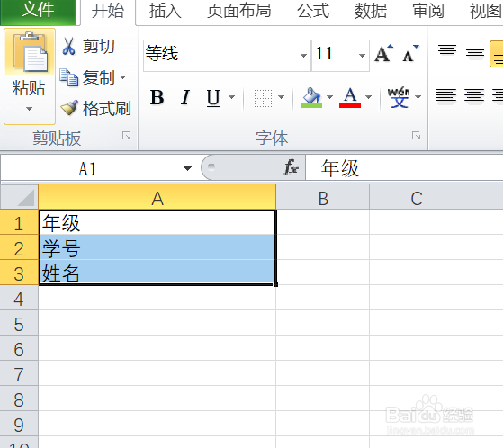Click the fill handle of selection

pyautogui.click(x=276, y=284)
